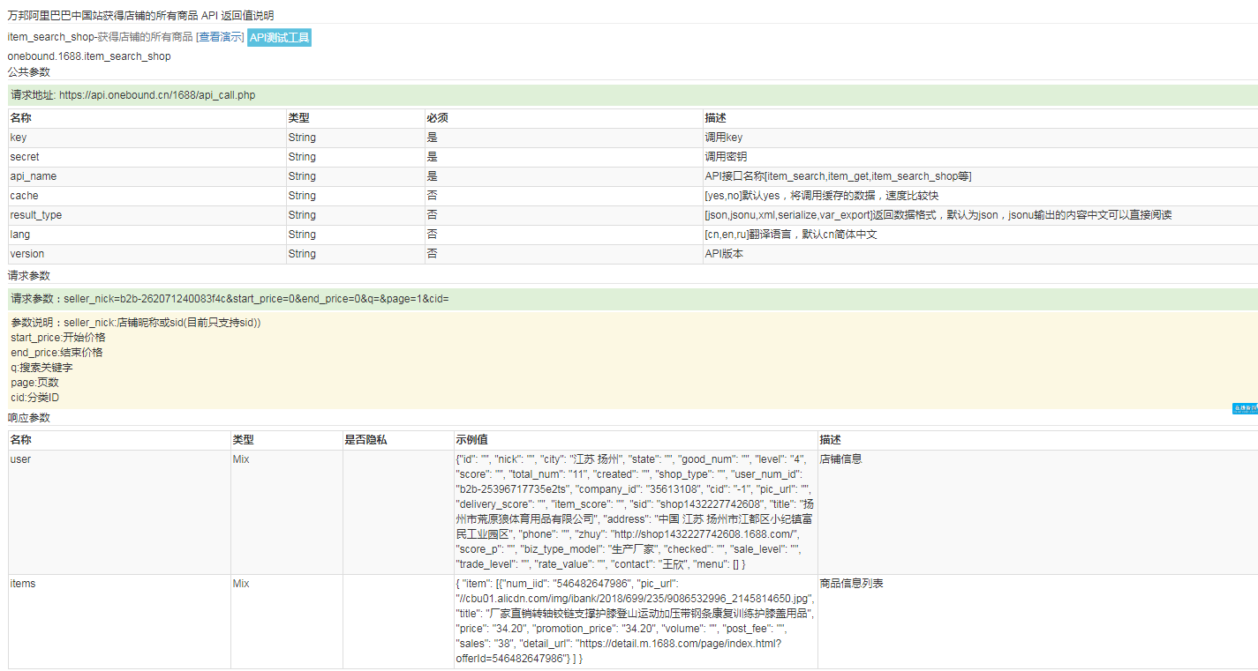Click the items response parameter cell
The width and height of the screenshot is (1258, 671).
point(119,622)
